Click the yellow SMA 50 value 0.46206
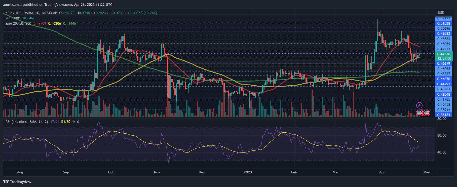This screenshot has width=457, height=187. (55, 23)
